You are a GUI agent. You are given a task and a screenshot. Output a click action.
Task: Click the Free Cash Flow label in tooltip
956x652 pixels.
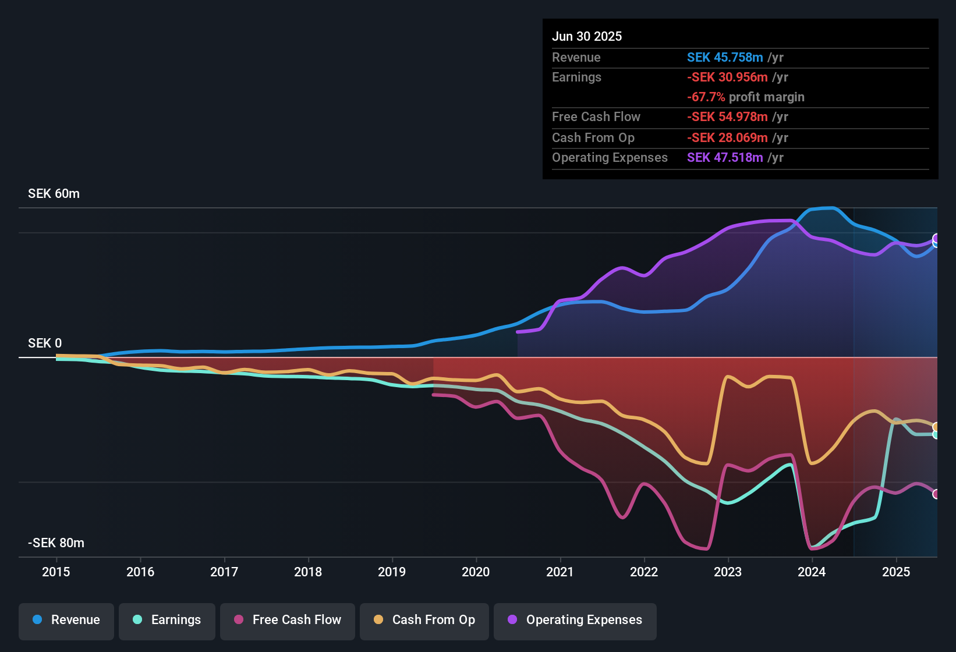[596, 116]
